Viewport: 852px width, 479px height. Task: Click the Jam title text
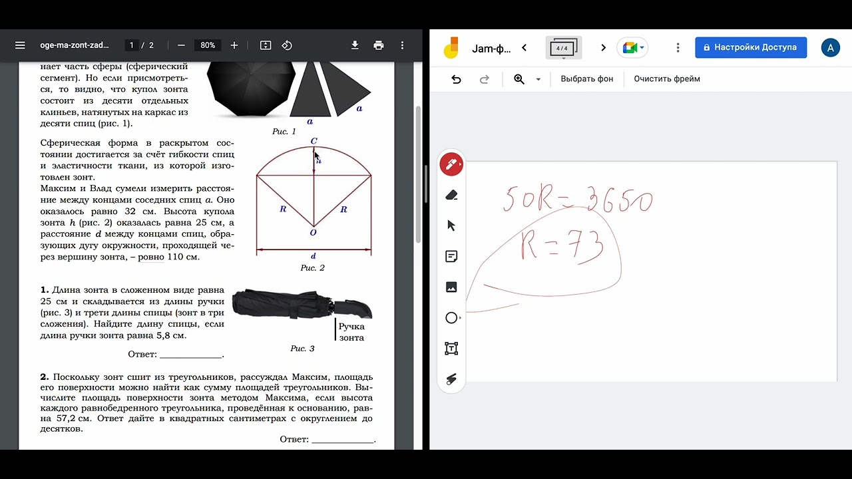tap(491, 49)
